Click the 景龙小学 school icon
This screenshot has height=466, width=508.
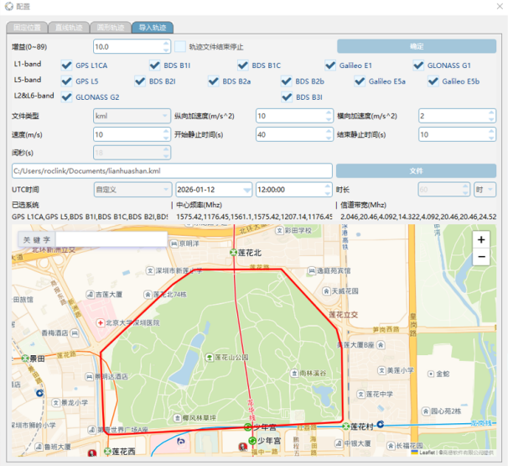point(56,403)
